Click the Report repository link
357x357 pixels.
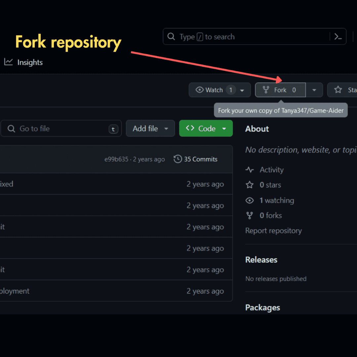coord(273,231)
